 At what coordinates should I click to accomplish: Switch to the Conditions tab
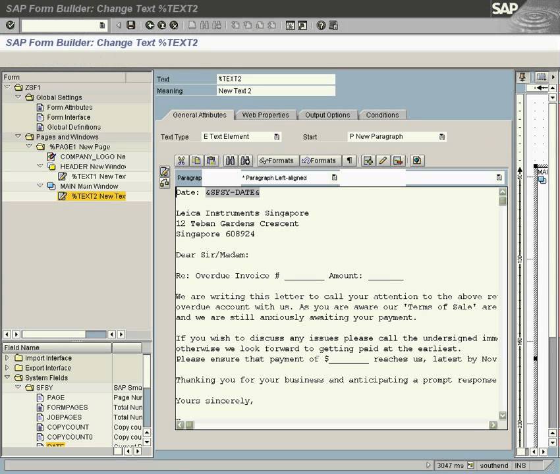click(383, 115)
